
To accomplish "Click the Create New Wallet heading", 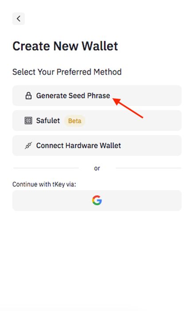I will point(65,46).
